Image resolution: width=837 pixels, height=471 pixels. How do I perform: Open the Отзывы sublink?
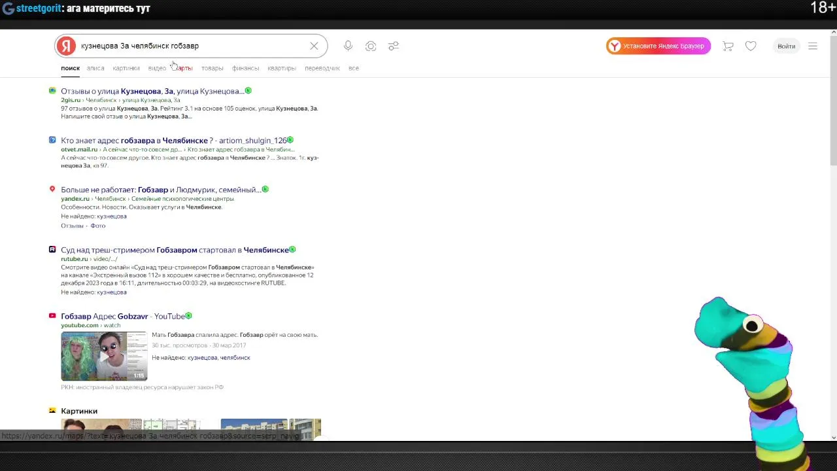72,226
